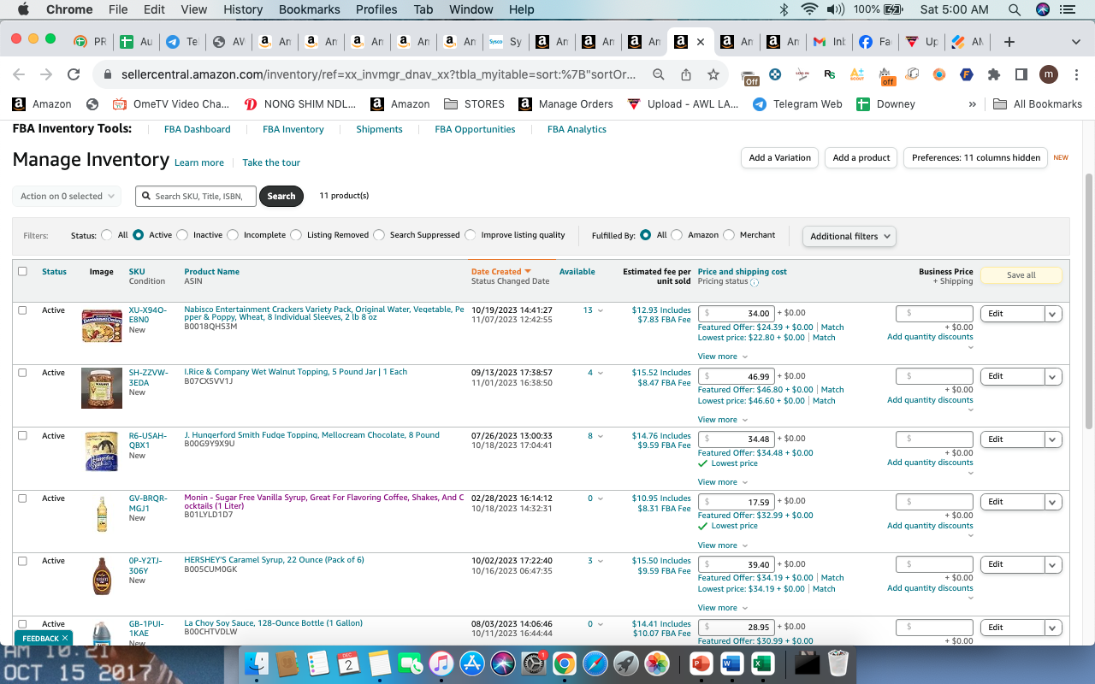Launch Safari from the Dock

pyautogui.click(x=595, y=663)
